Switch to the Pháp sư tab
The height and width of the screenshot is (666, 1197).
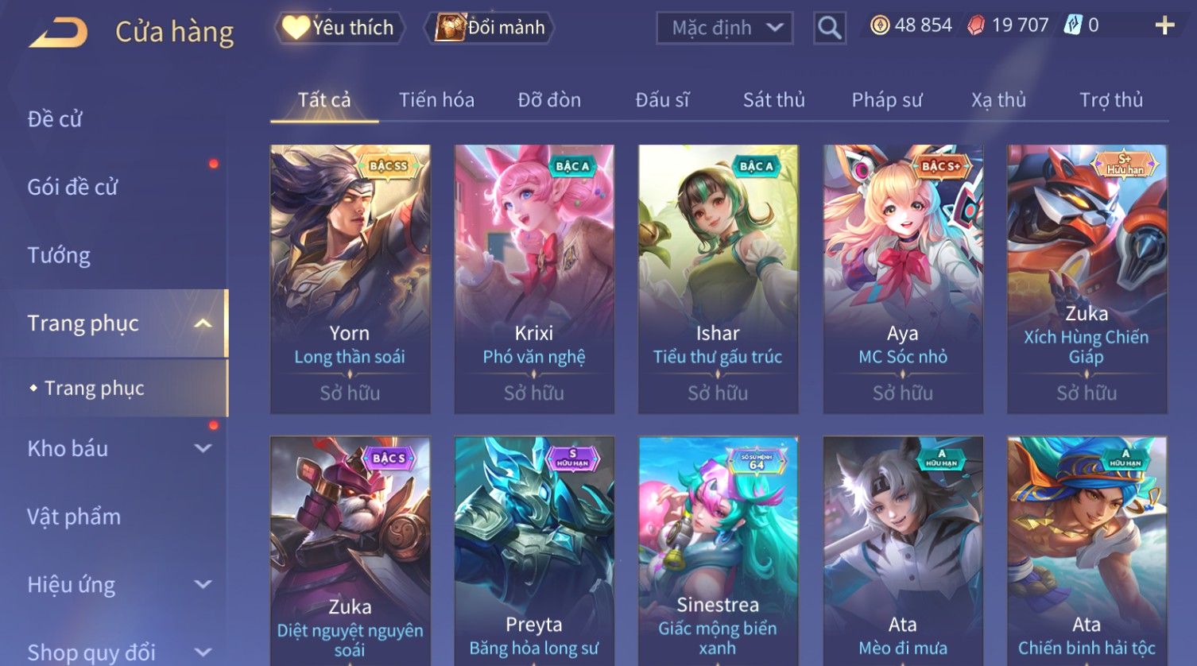click(887, 100)
